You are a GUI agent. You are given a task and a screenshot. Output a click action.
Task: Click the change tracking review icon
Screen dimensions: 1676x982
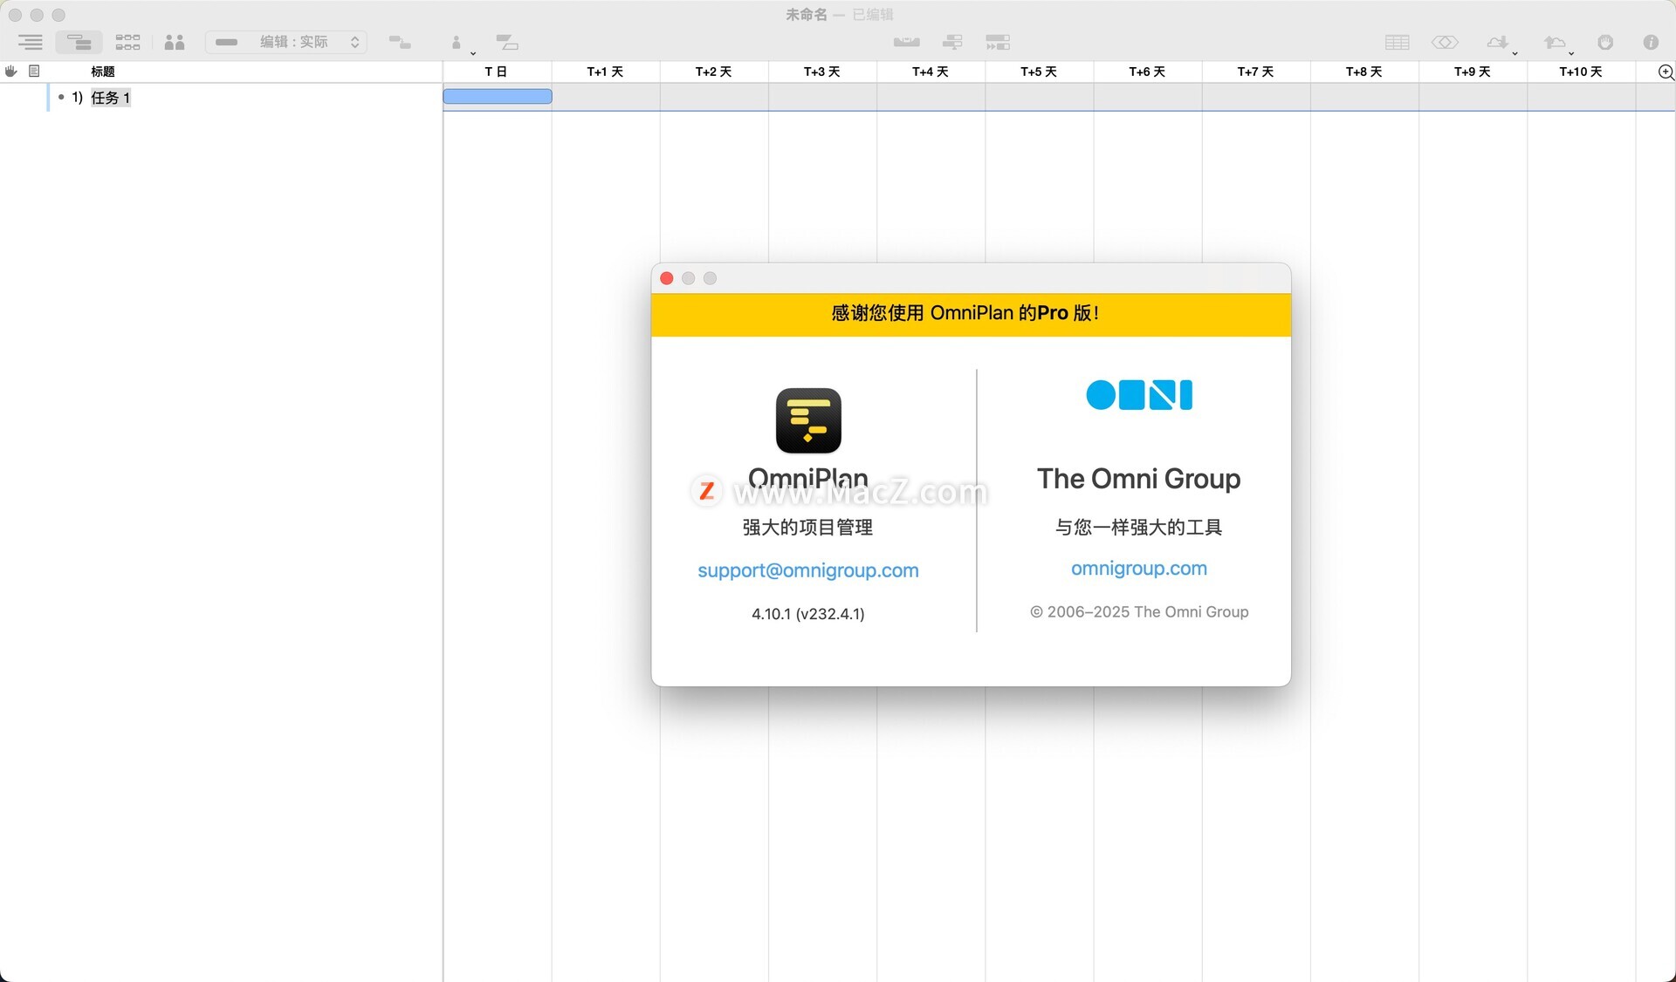1445,42
